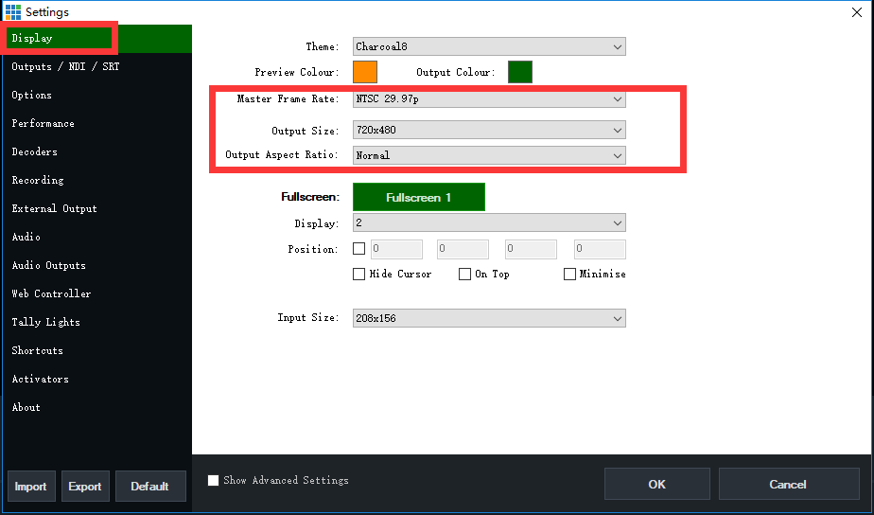Pick the orange Preview Colour swatch
Screen dimensions: 874x515
365,72
